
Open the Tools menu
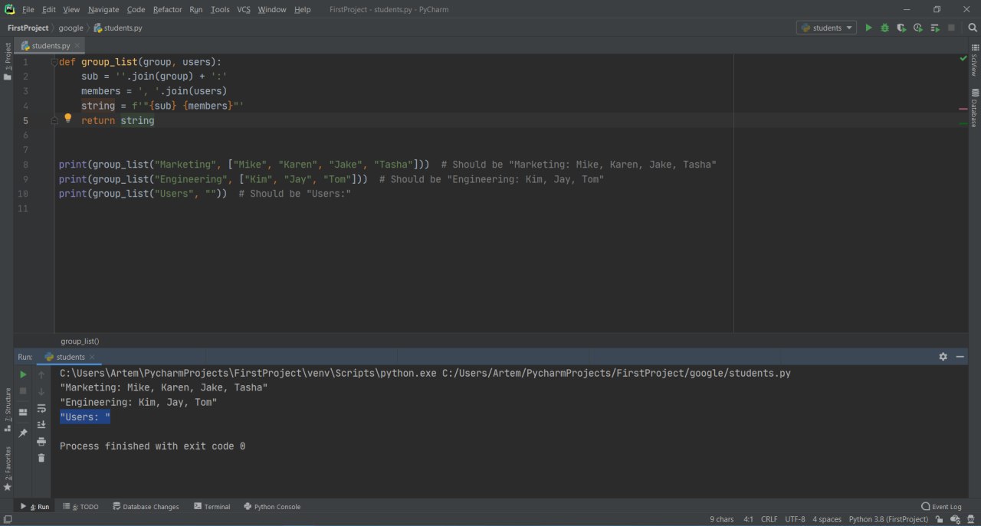click(220, 9)
